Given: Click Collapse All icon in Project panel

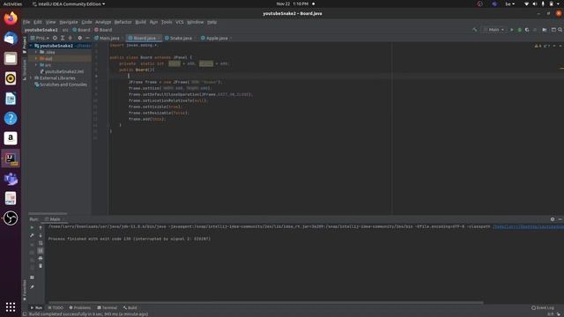Looking at the screenshot, I should coord(70,38).
